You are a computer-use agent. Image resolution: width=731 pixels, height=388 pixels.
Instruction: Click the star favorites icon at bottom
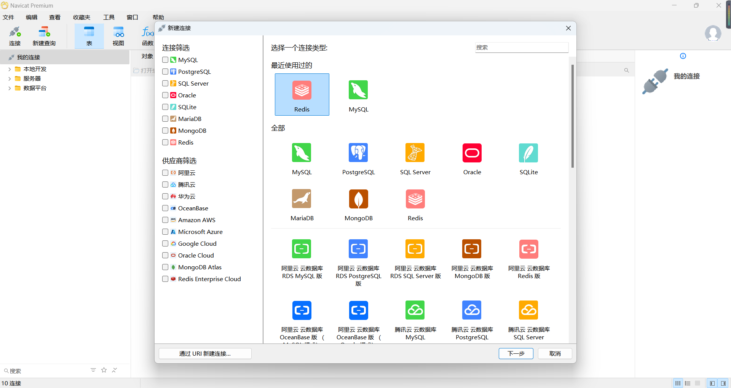104,370
